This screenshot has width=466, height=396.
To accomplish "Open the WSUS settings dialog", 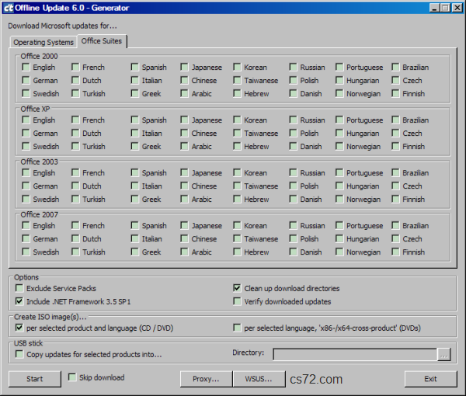I will pyautogui.click(x=259, y=379).
